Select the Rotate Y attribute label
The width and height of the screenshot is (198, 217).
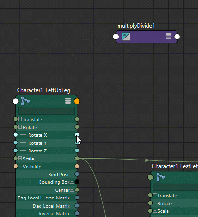pyautogui.click(x=38, y=143)
